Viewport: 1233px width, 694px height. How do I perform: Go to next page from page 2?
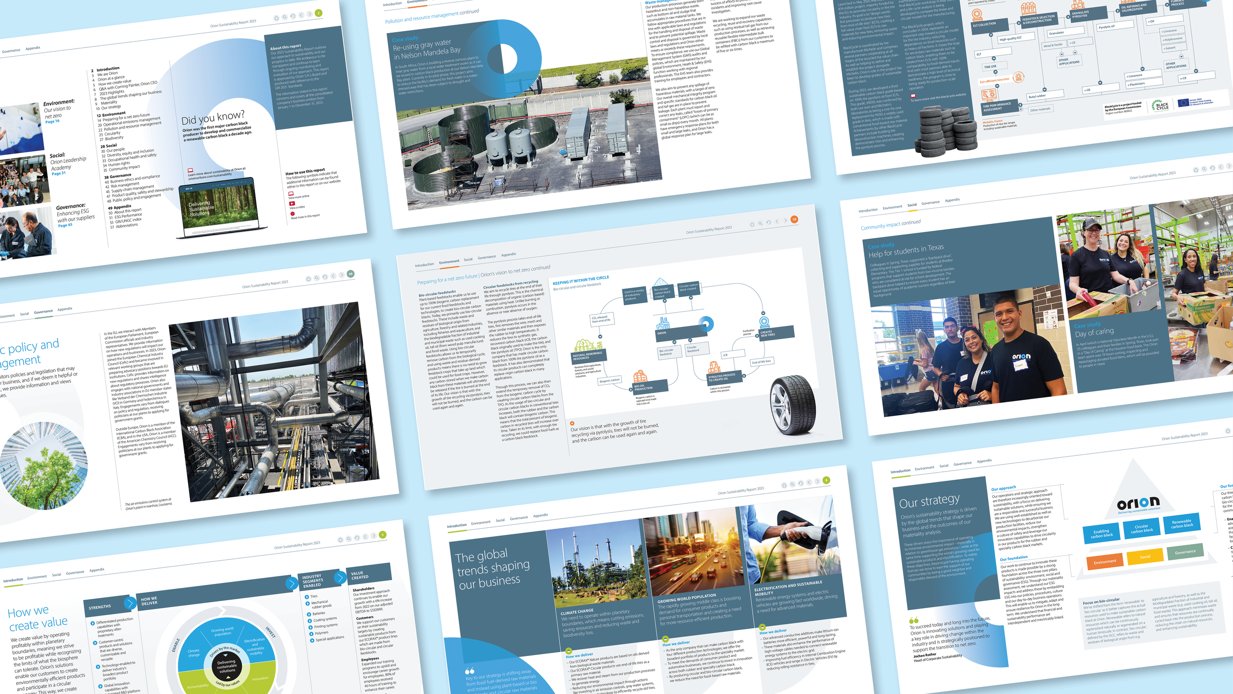310,14
